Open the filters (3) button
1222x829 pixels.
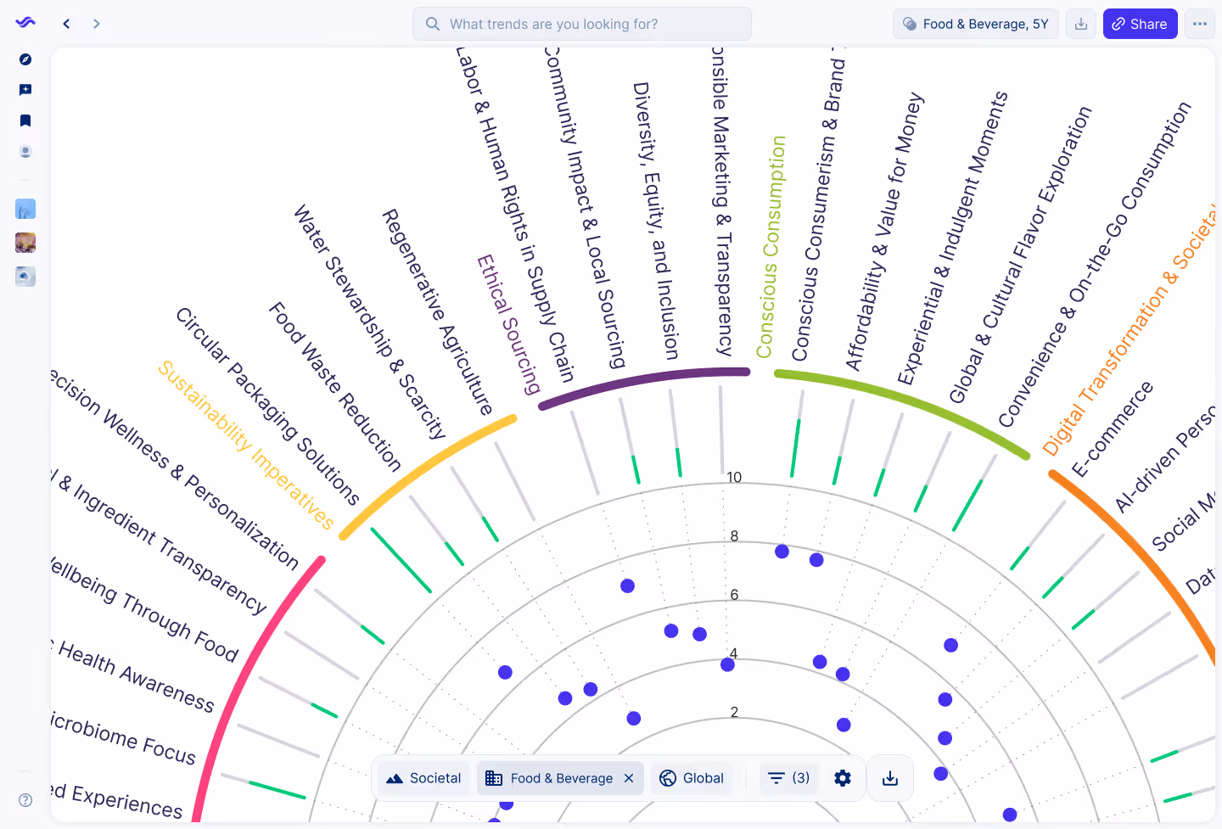pyautogui.click(x=788, y=778)
